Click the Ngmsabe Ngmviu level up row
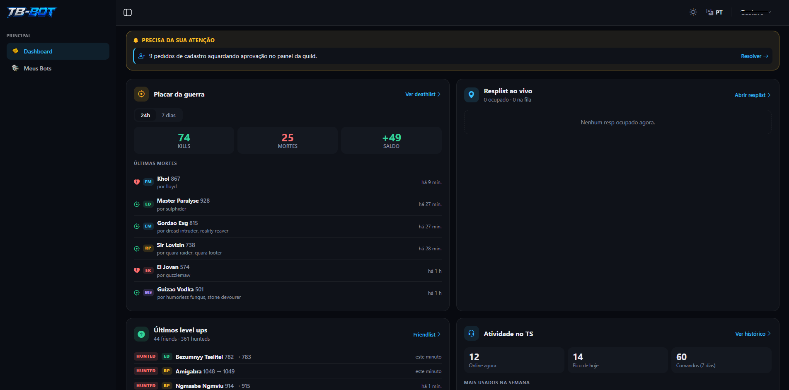 pos(288,385)
